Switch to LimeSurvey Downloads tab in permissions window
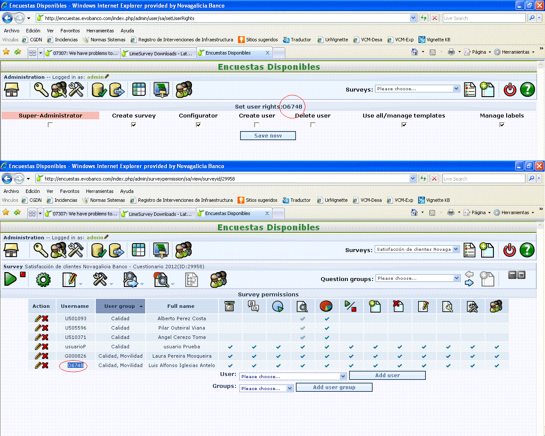Screen dimensions: 545x436 click(158, 214)
